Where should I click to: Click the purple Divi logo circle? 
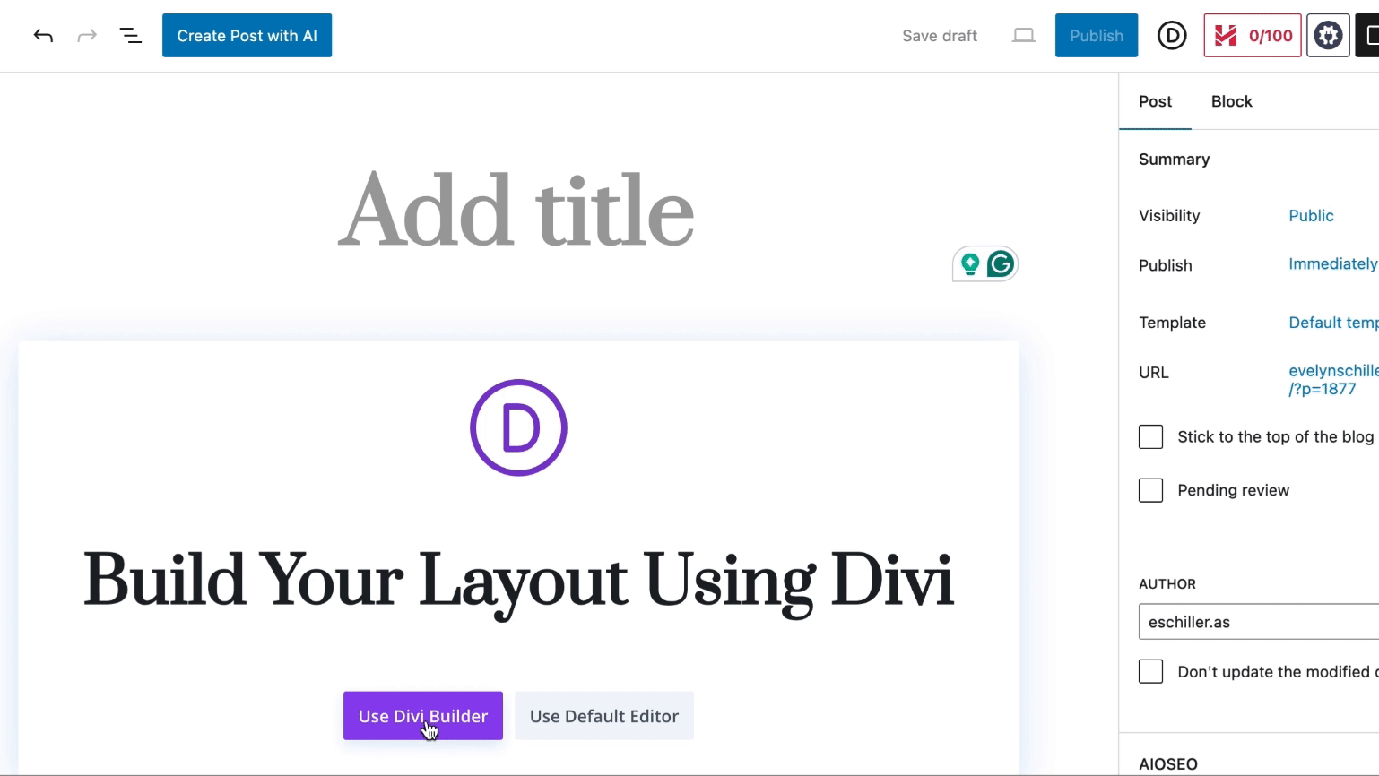click(518, 427)
